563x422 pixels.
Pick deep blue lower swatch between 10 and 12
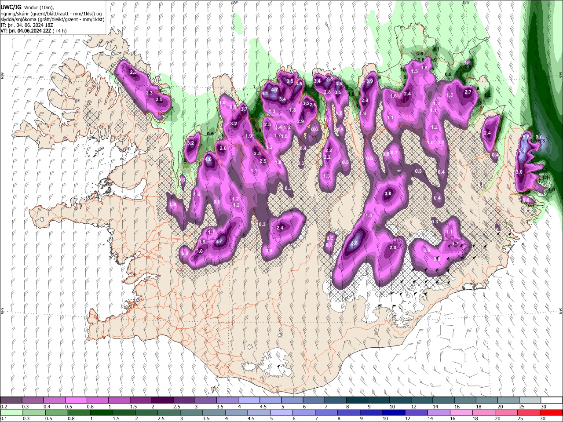click(x=393, y=412)
